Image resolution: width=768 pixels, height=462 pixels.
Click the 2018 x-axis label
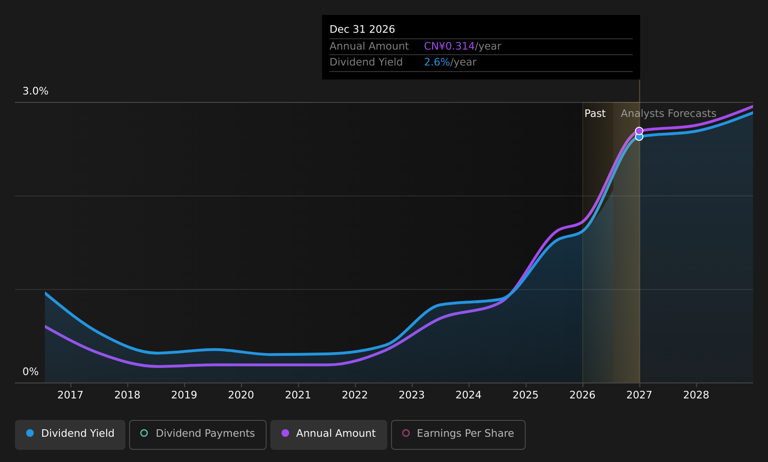(127, 395)
